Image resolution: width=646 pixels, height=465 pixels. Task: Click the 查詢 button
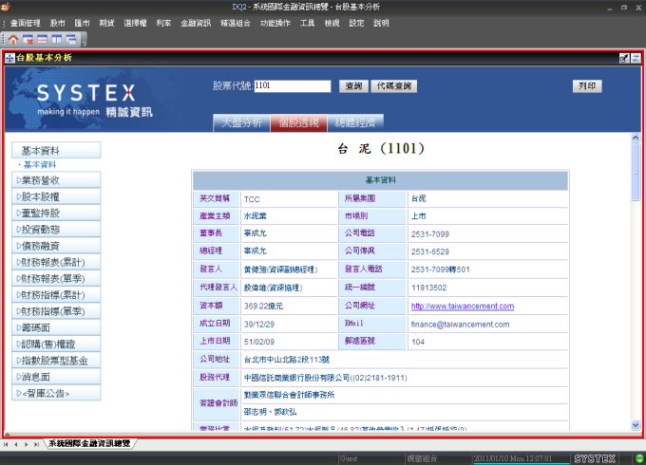(353, 86)
